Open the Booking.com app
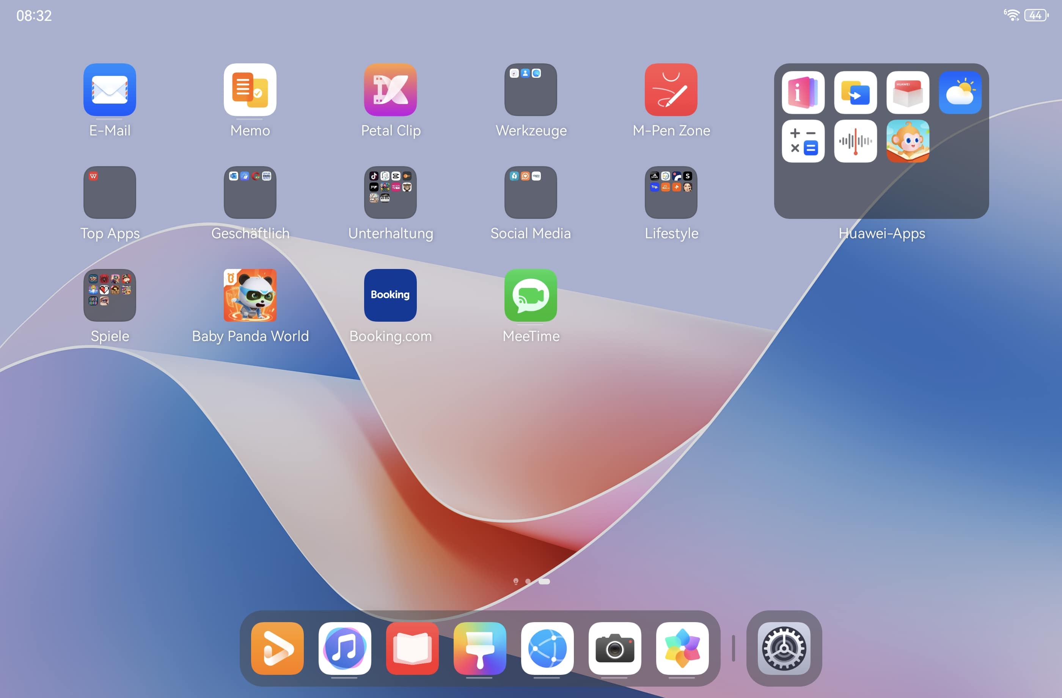1062x698 pixels. pos(390,295)
